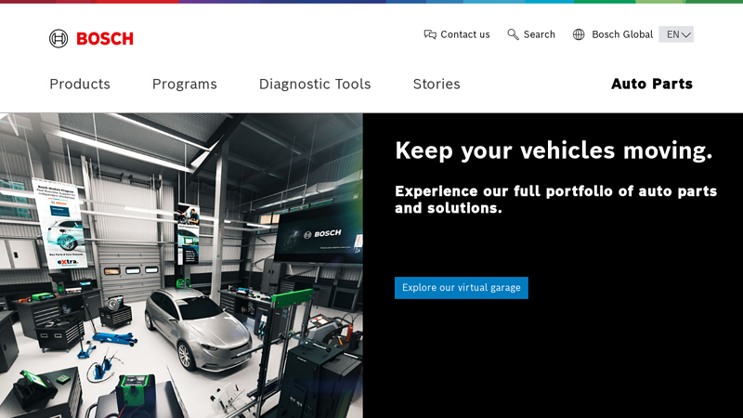Screen dimensions: 743x418
Task: Open the Search text link
Action: (540, 34)
